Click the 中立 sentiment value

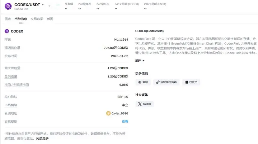(x=125, y=105)
